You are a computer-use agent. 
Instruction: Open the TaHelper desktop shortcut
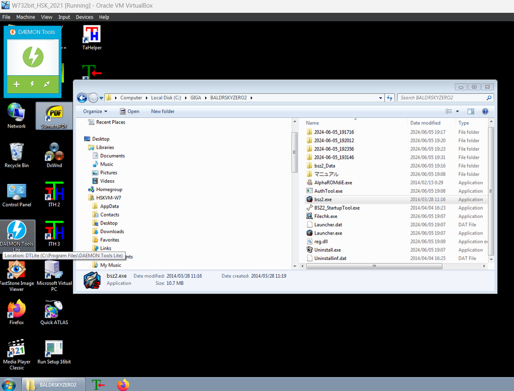tap(92, 38)
